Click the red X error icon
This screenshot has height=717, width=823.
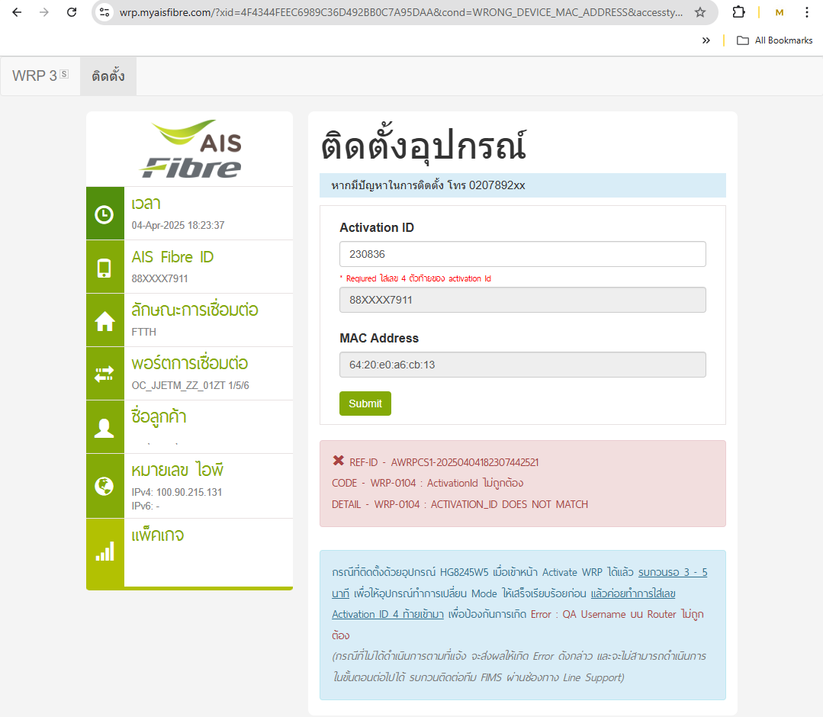(x=339, y=461)
